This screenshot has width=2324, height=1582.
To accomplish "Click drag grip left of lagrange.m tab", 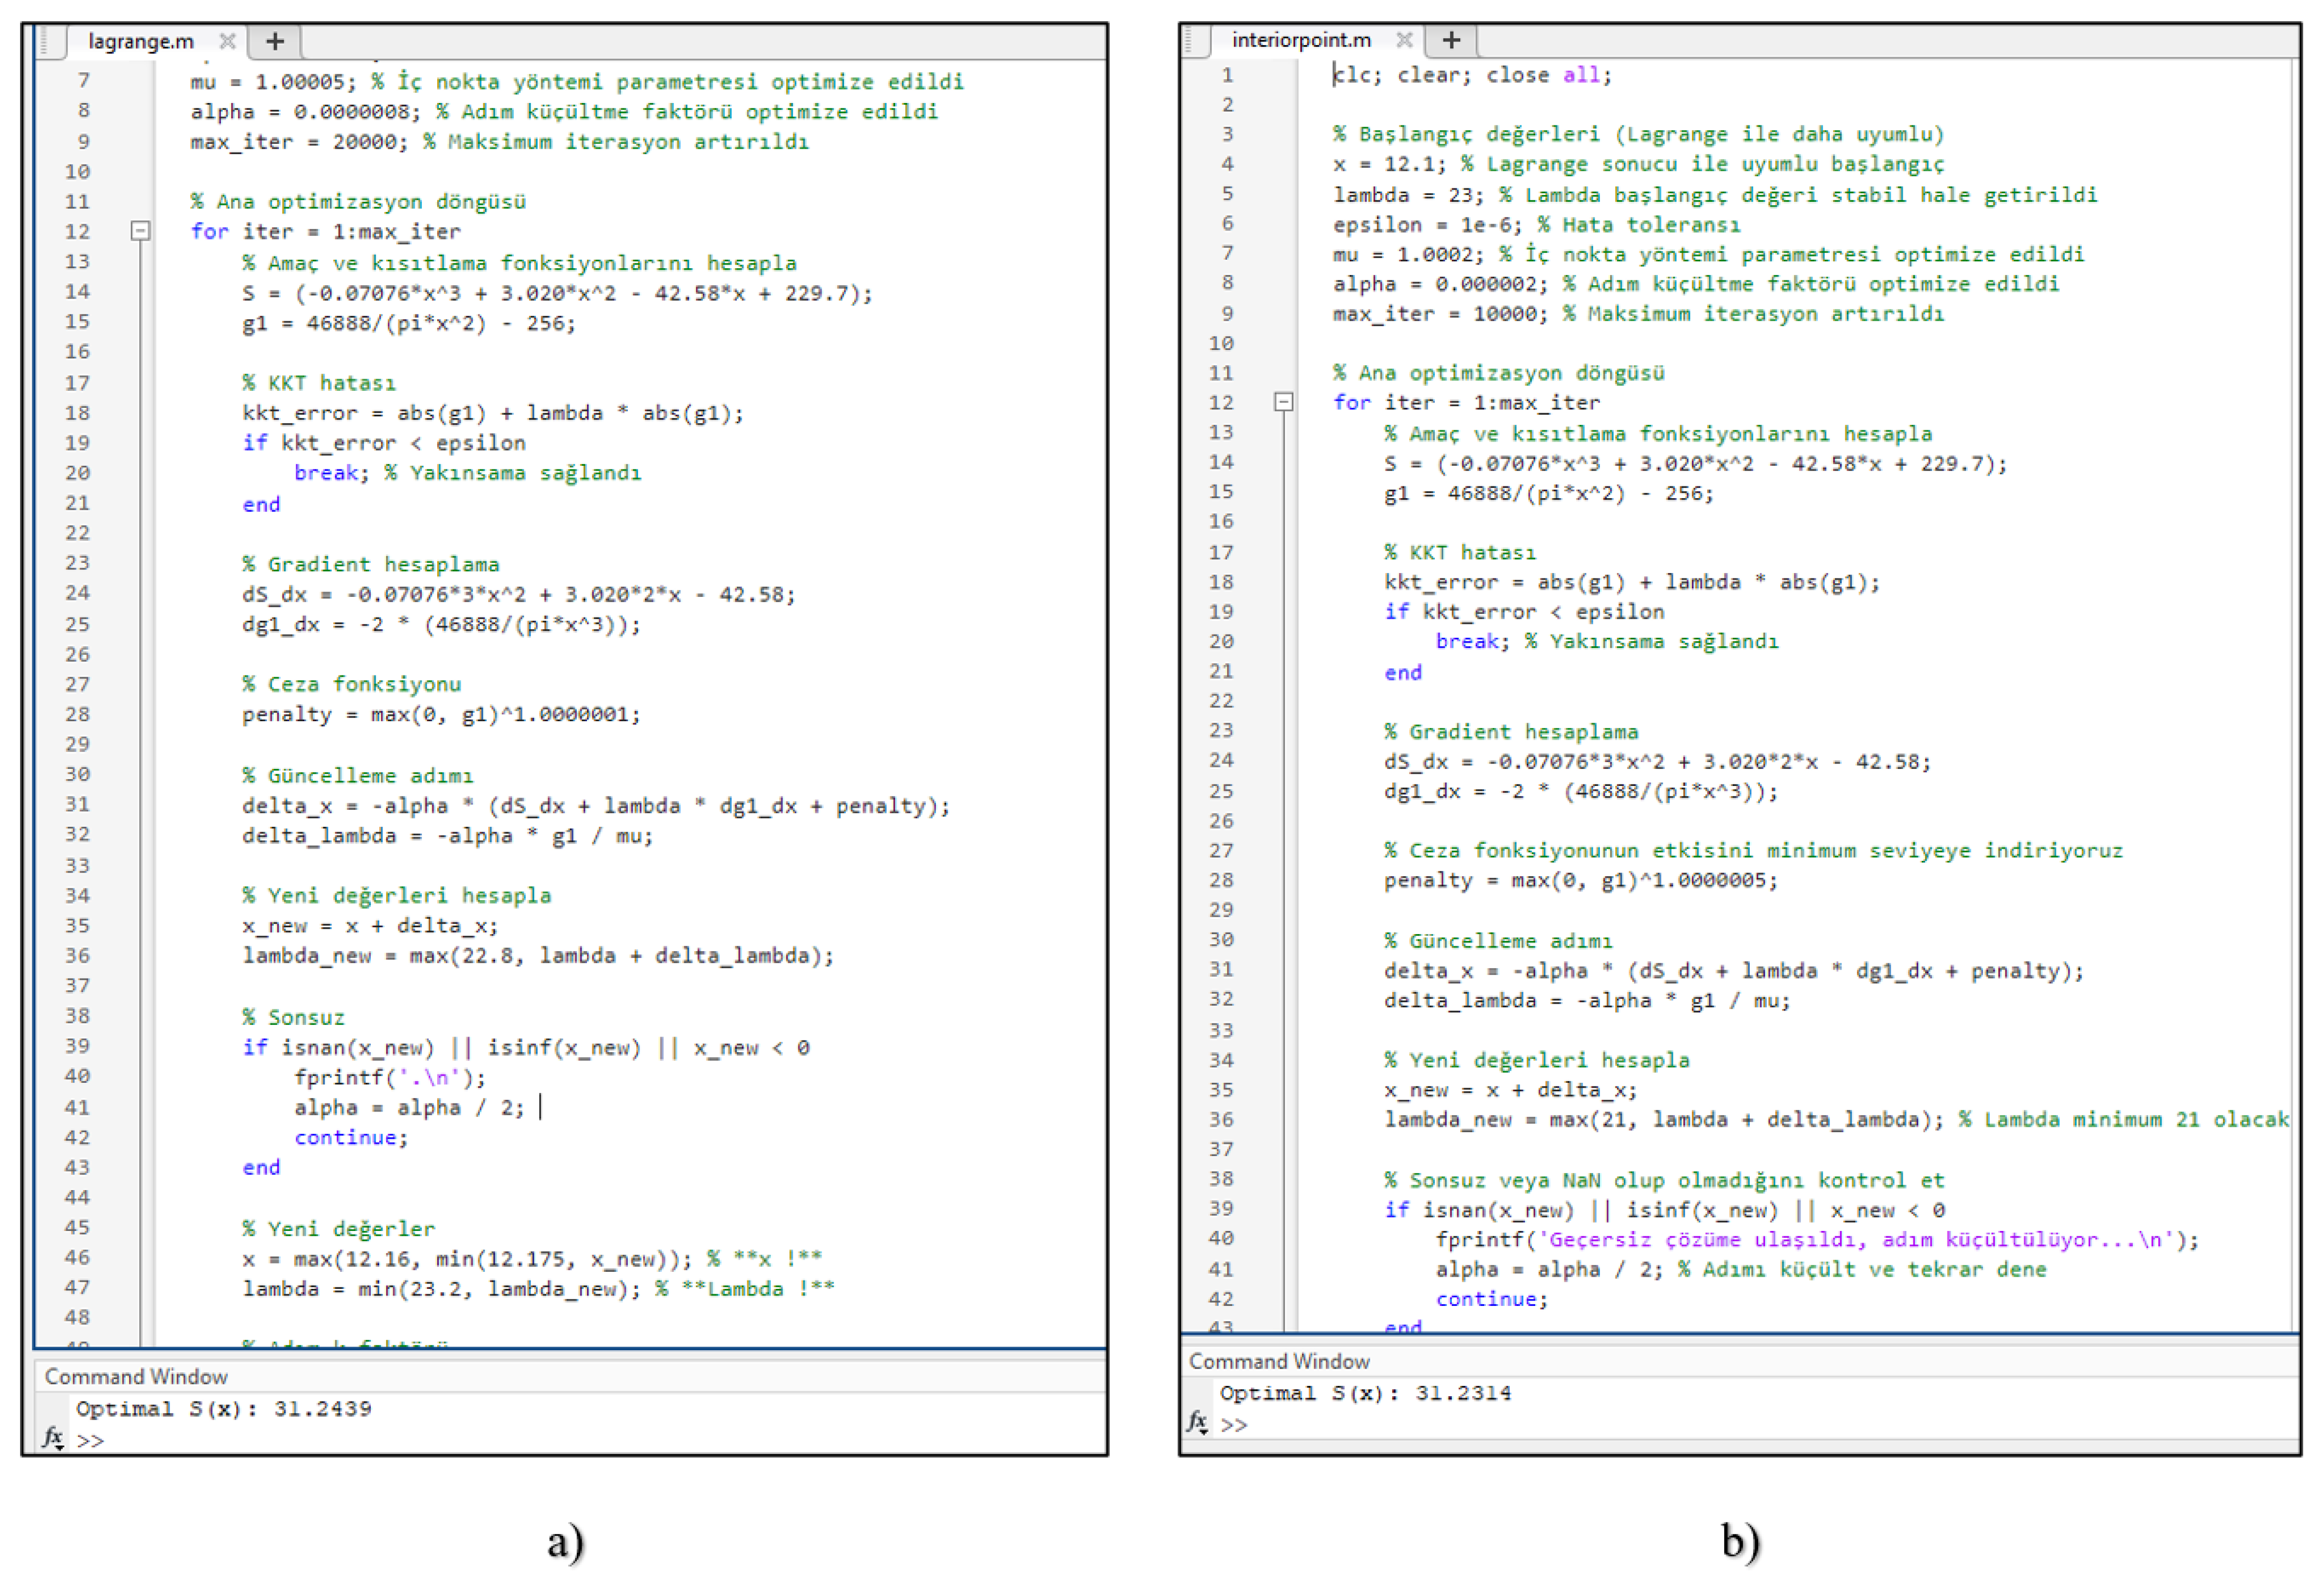I will coord(45,41).
